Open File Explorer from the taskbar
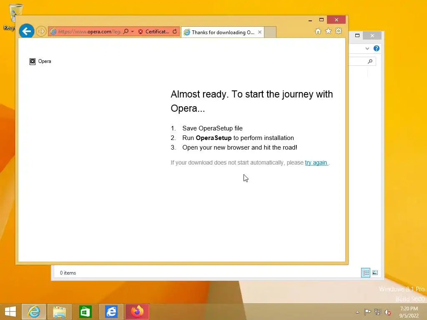The width and height of the screenshot is (427, 320). click(x=60, y=312)
